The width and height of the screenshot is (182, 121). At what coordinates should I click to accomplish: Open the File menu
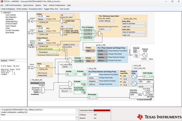click(x=2, y=5)
